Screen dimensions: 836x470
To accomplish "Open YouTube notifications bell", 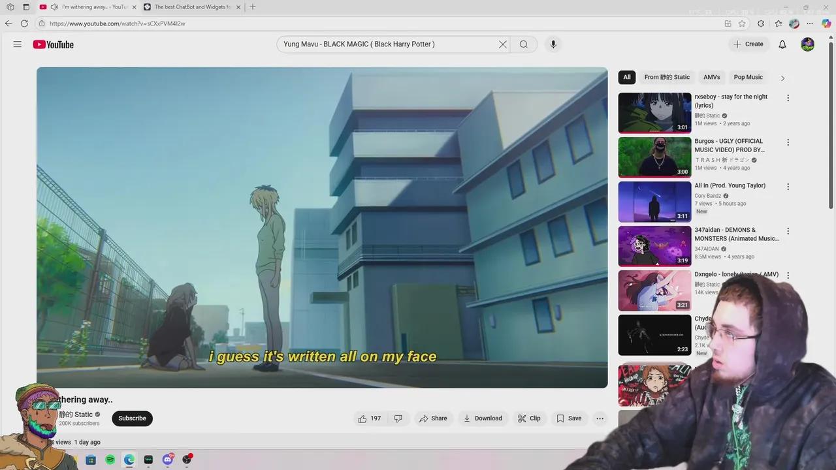I will (x=782, y=44).
